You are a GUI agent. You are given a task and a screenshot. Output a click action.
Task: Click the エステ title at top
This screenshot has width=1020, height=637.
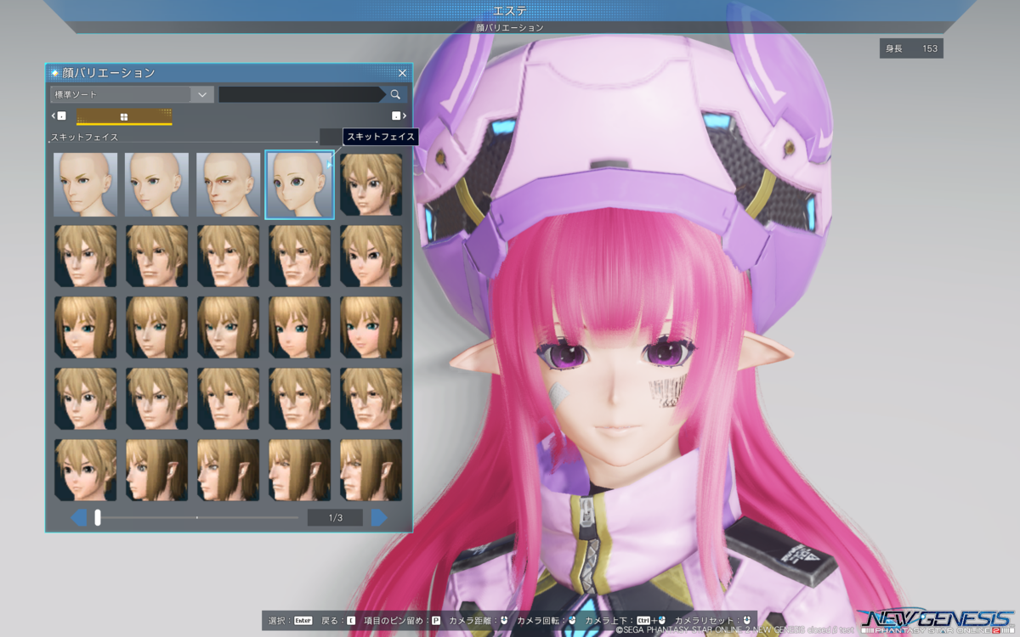(x=510, y=10)
